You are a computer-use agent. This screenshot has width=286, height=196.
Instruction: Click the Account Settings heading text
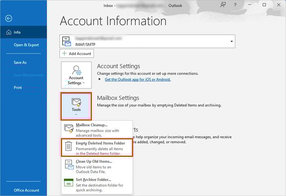[118, 66]
